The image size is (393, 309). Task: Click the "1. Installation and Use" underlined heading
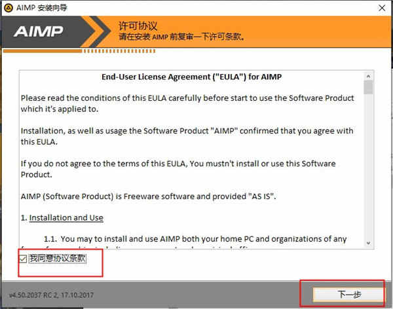tap(62, 217)
